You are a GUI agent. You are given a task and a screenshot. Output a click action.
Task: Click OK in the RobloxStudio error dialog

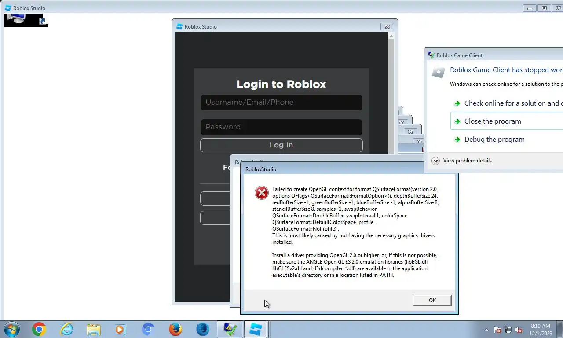tap(432, 300)
